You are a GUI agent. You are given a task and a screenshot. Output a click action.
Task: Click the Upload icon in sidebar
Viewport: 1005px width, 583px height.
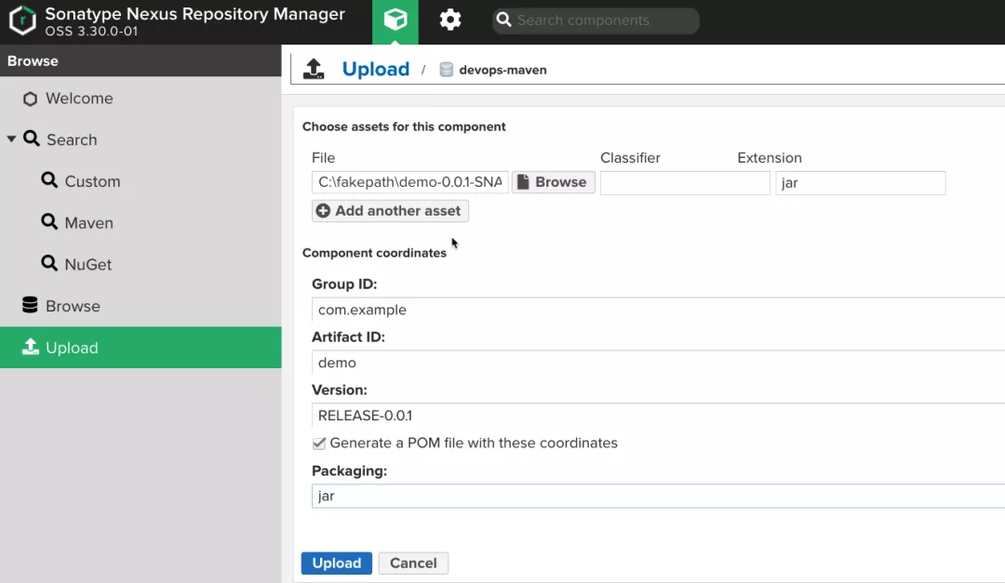coord(30,347)
